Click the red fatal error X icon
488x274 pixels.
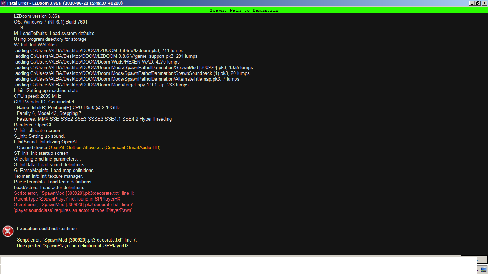pyautogui.click(x=8, y=231)
